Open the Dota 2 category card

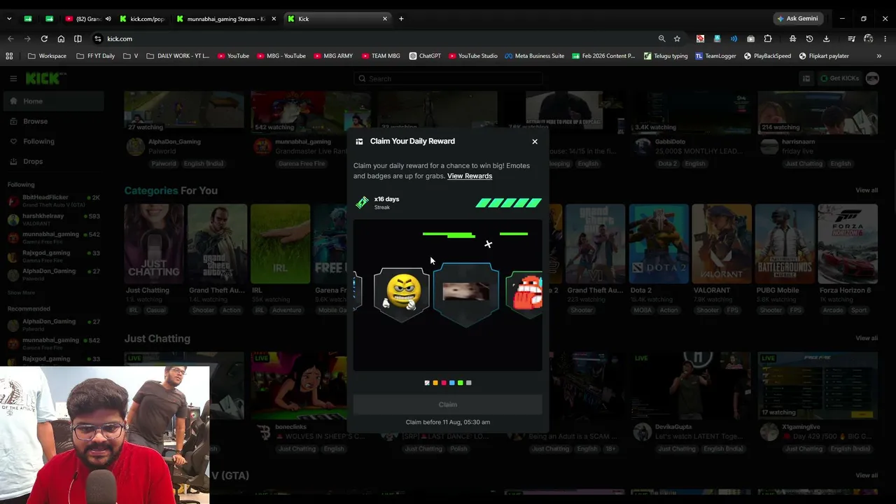pyautogui.click(x=659, y=244)
